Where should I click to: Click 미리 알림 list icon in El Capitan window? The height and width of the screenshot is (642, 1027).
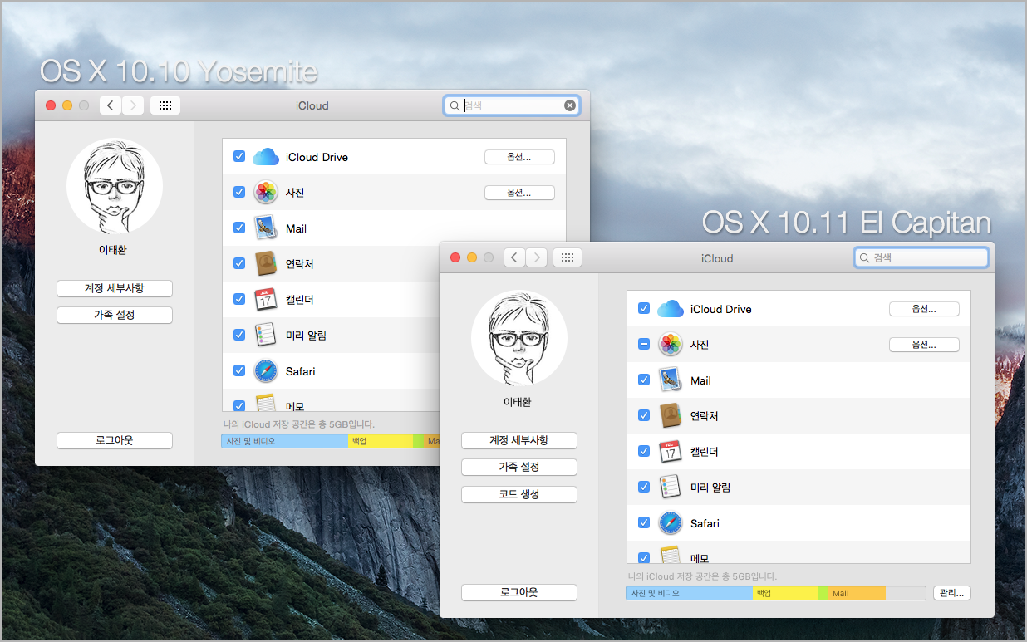(670, 487)
